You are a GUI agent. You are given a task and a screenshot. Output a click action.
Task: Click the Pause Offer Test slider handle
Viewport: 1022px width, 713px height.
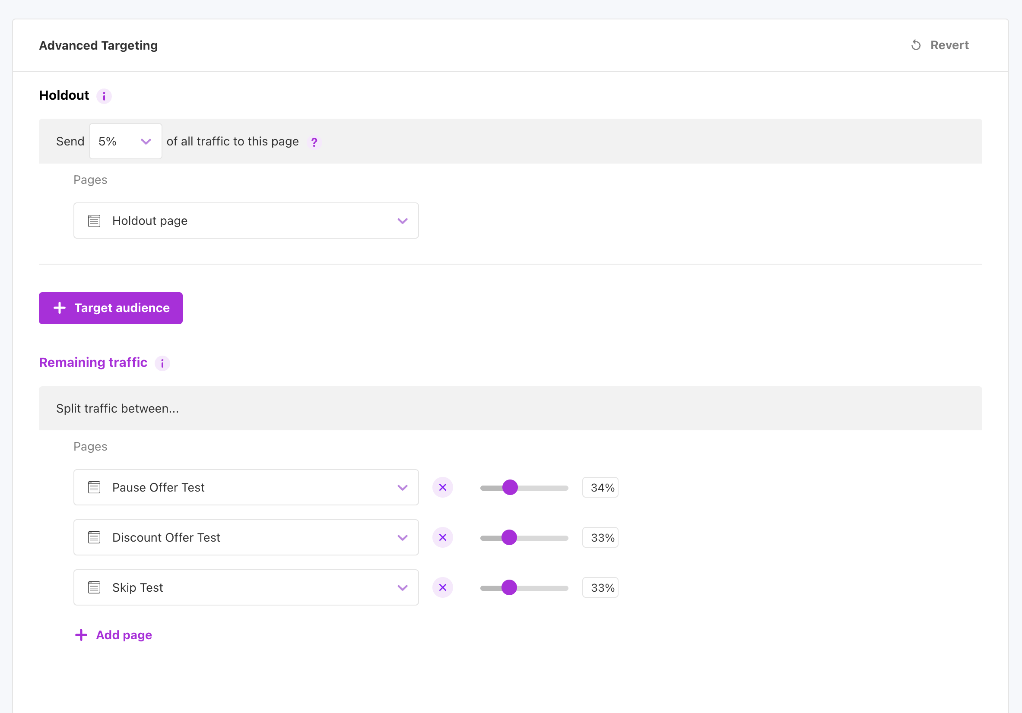pyautogui.click(x=510, y=488)
